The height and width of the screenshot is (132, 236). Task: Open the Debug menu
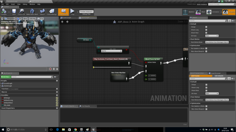pyautogui.click(x=25, y=4)
